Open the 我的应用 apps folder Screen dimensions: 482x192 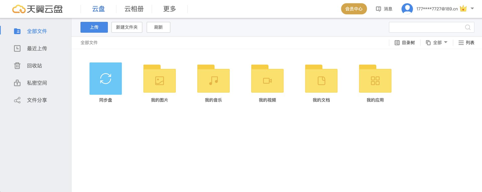375,79
